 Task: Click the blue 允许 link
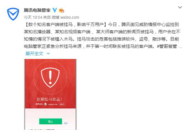[66, 123]
